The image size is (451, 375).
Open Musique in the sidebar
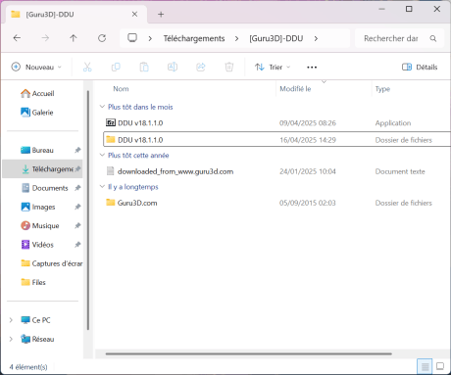coord(40,225)
